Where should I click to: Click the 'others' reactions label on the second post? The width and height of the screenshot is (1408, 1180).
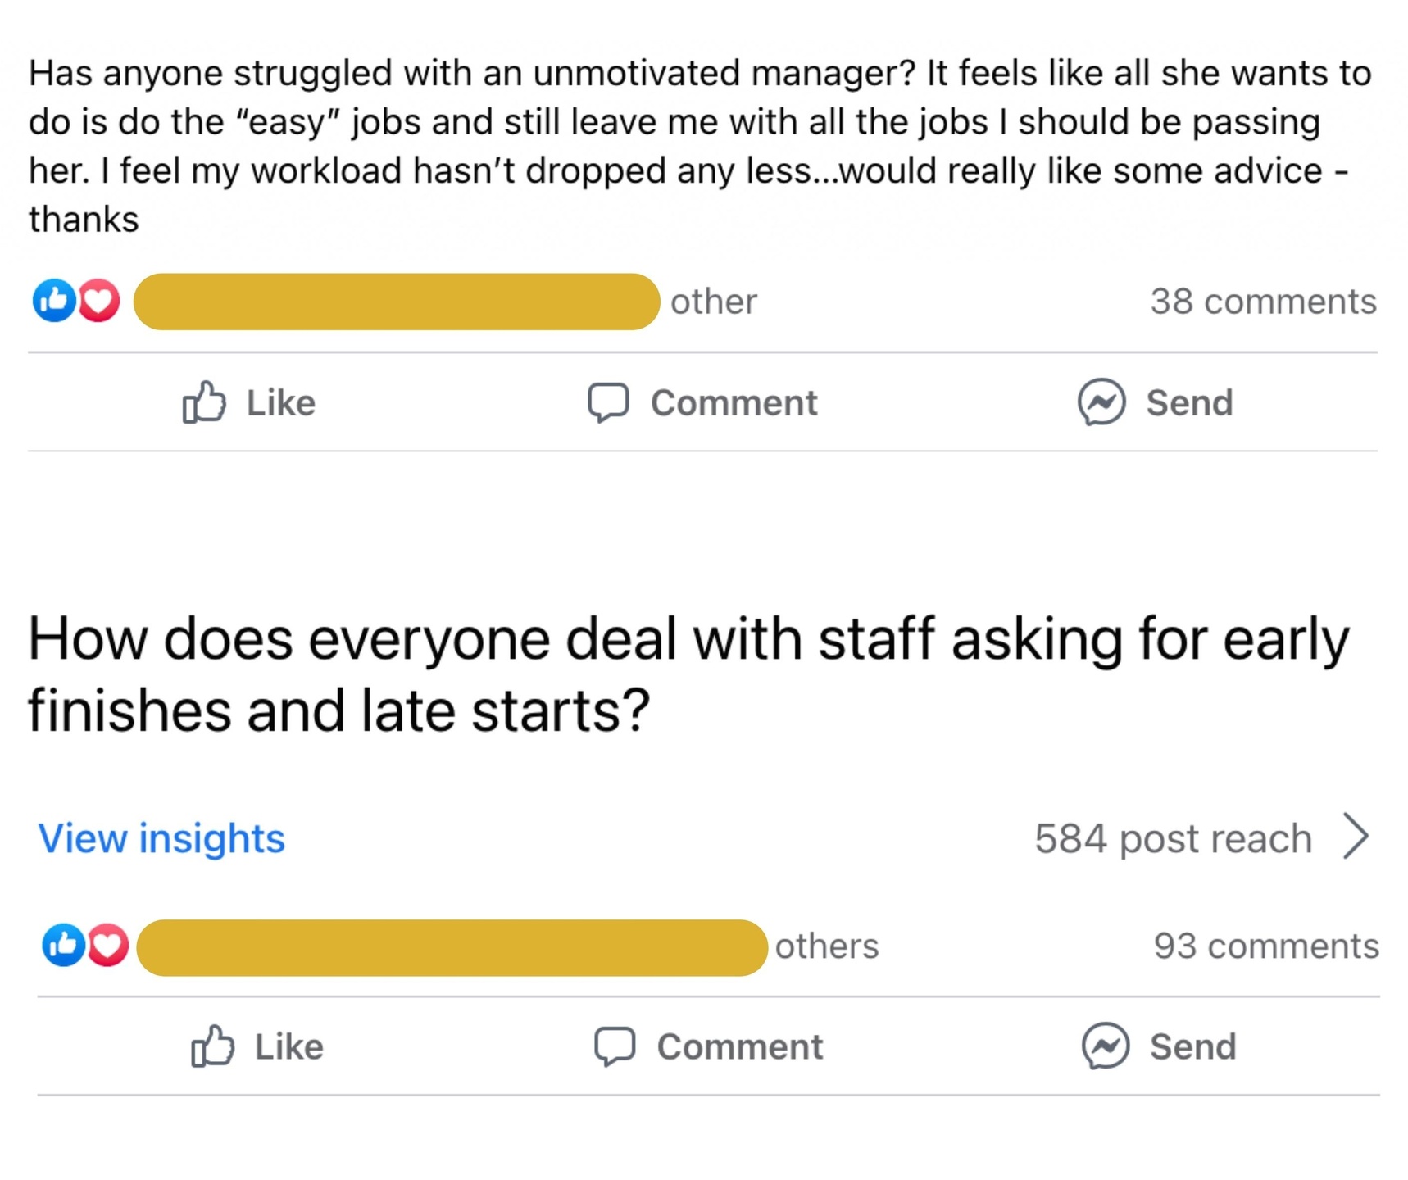point(826,946)
